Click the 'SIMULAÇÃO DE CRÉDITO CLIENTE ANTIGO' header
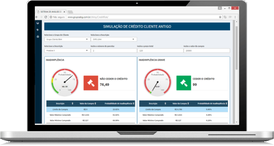The width and height of the screenshot is (274, 146). 137,27
